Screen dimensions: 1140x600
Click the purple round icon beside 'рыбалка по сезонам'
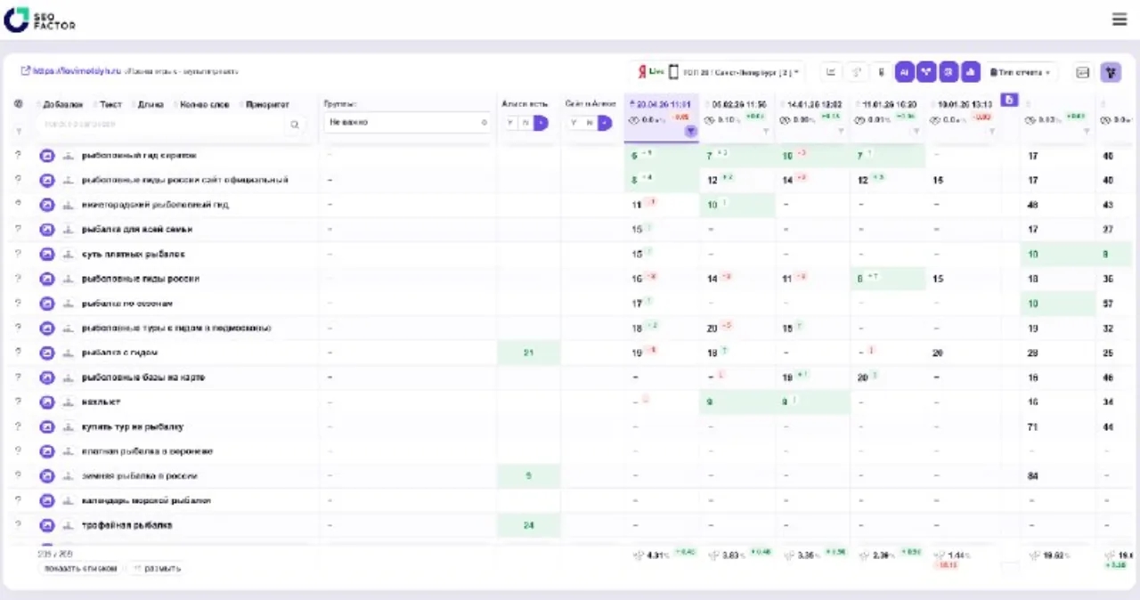click(x=47, y=304)
